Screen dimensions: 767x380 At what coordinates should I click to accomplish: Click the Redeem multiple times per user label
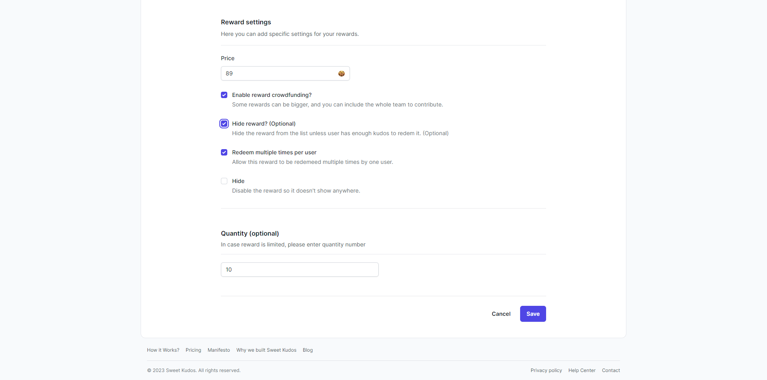point(274,152)
